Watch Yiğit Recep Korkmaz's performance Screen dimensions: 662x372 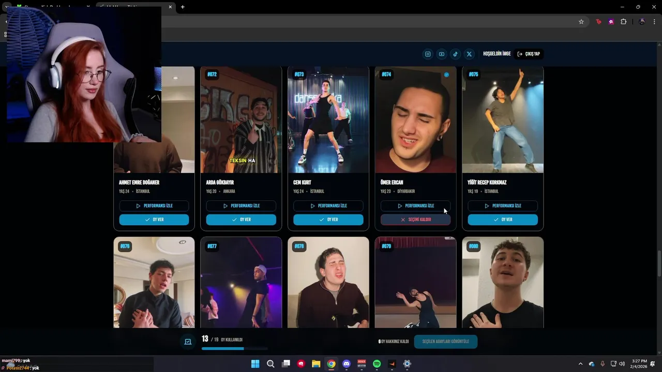(503, 206)
